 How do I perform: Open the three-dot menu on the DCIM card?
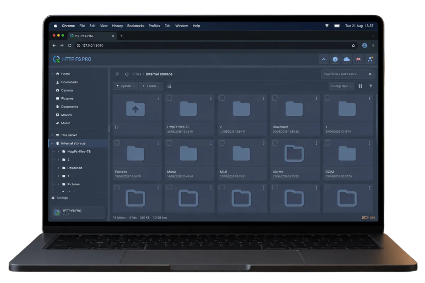369,143
